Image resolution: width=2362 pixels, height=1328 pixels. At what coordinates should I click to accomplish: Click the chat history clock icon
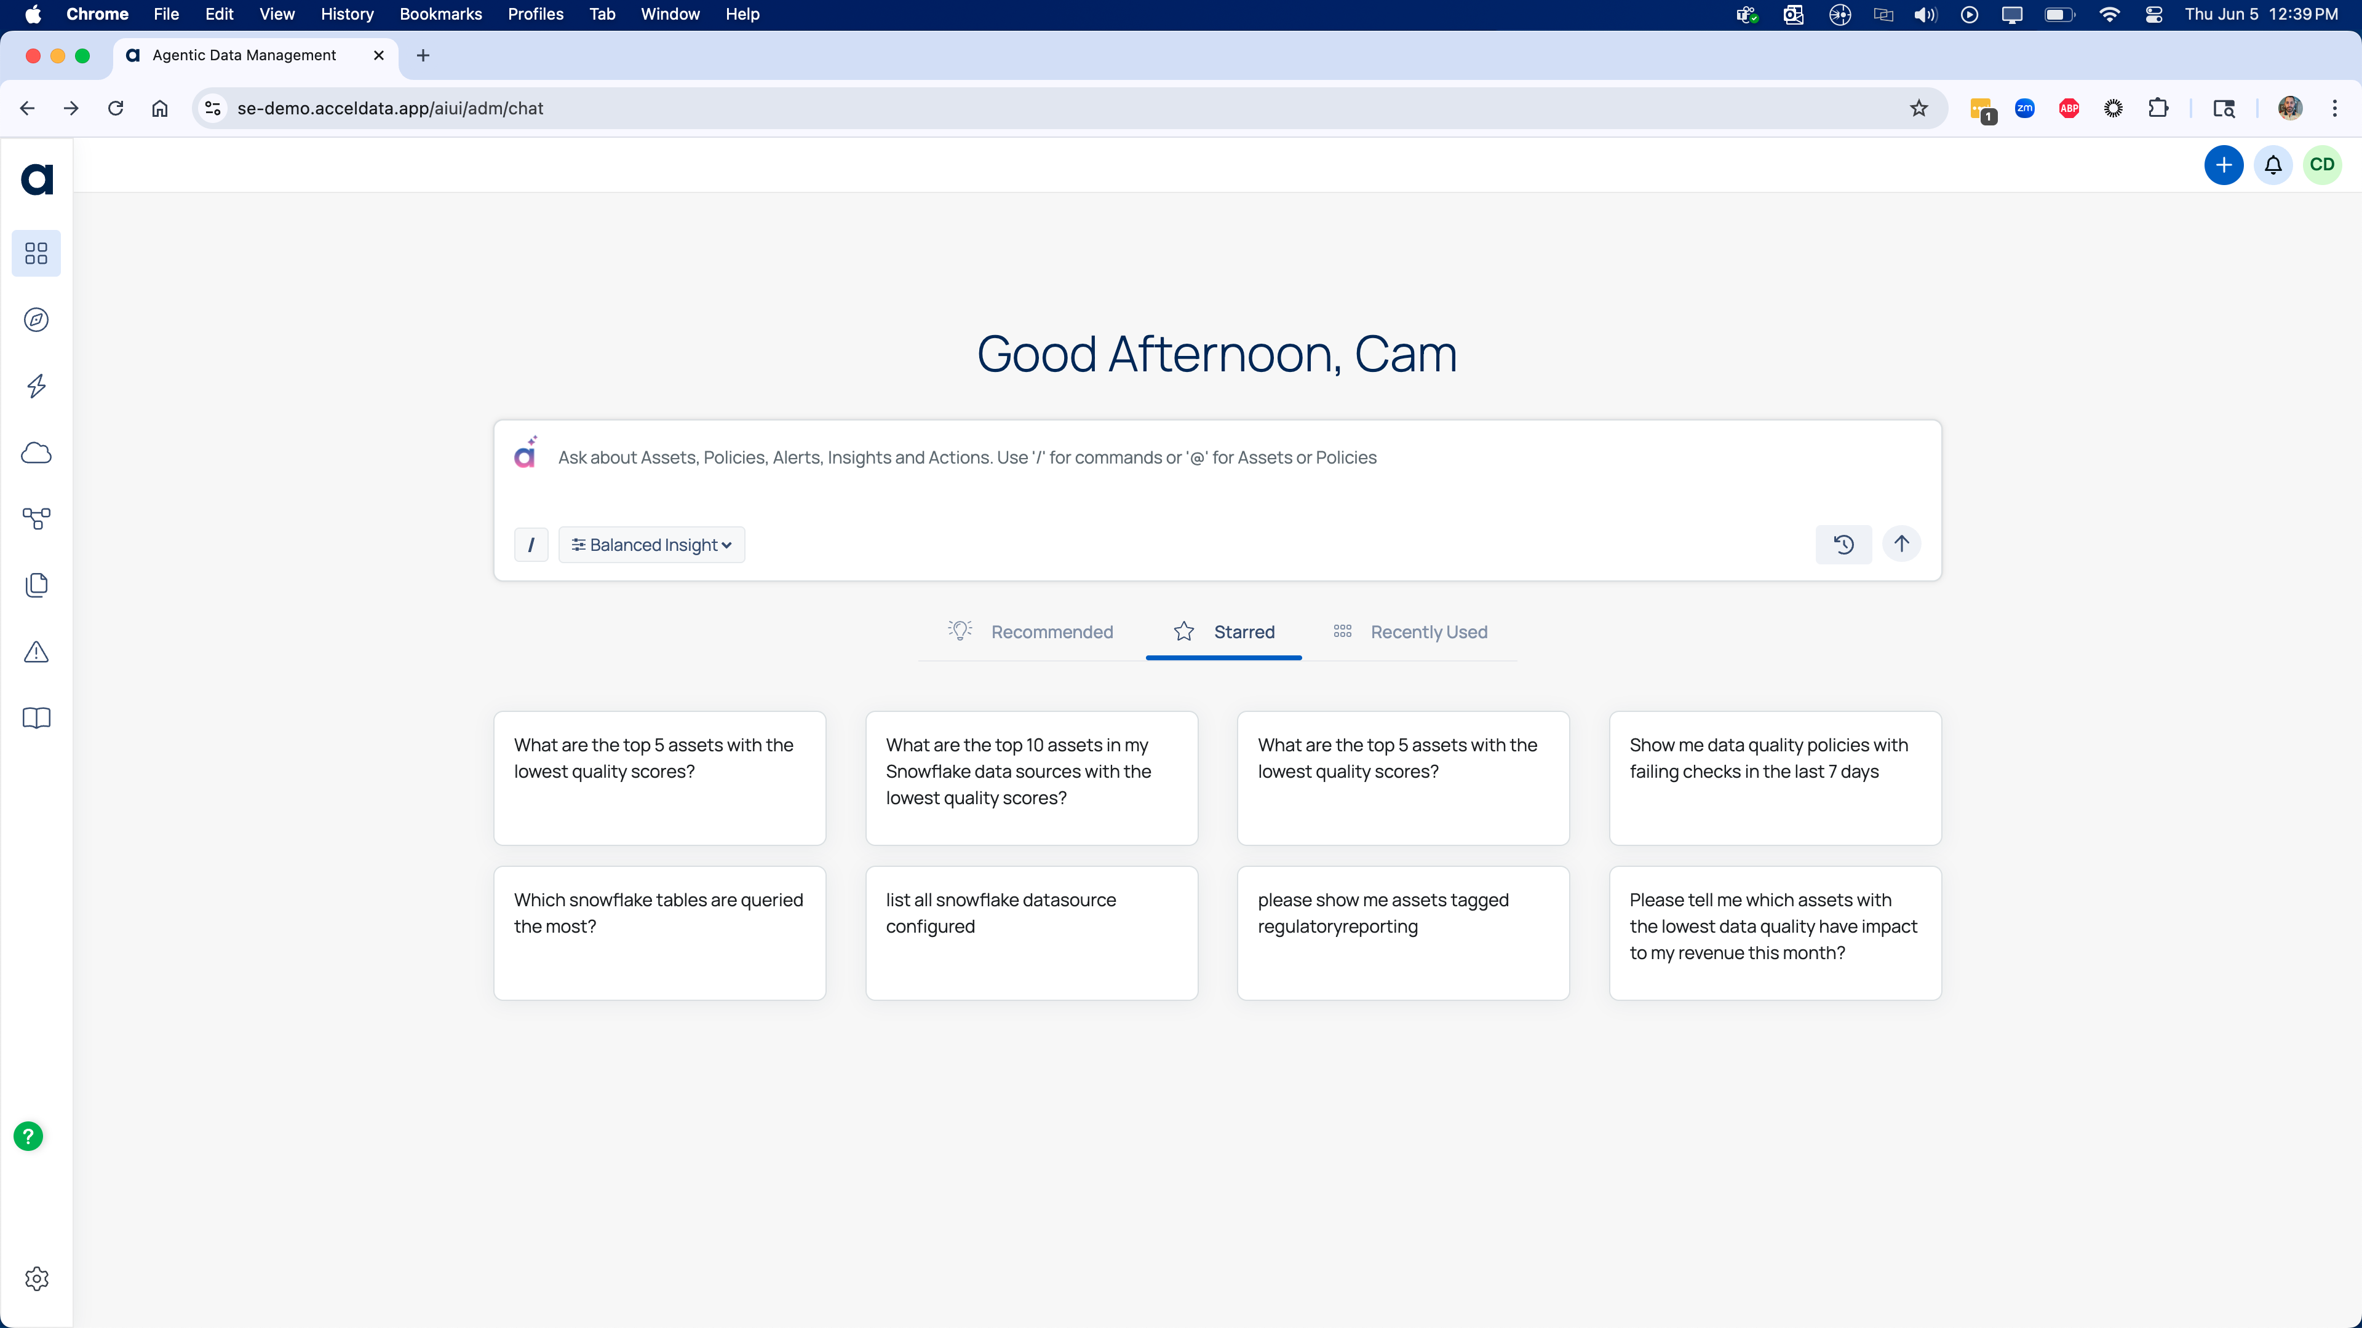[1843, 544]
